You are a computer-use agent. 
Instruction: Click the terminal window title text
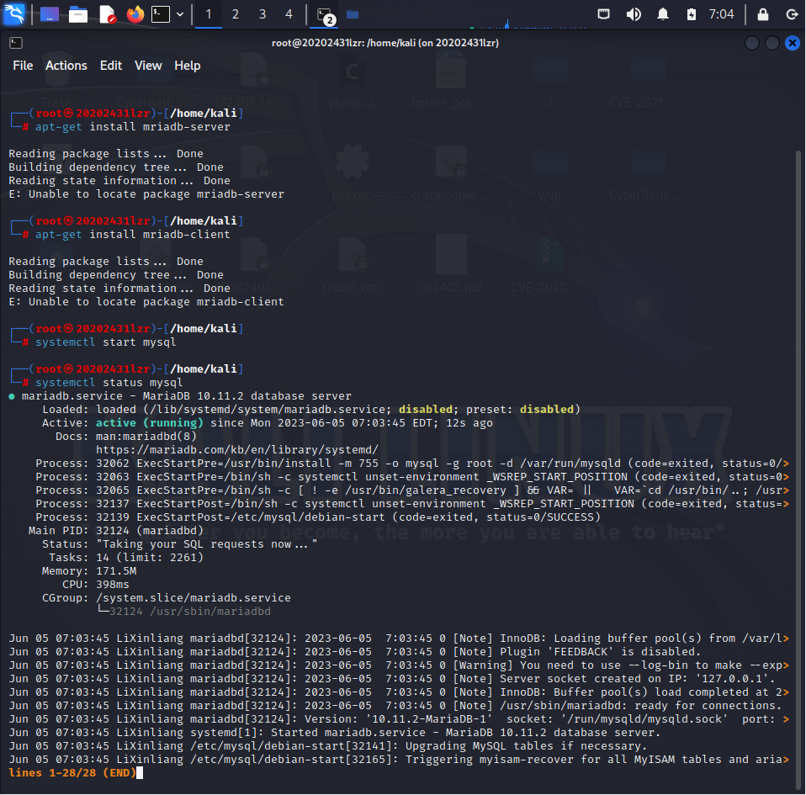385,43
